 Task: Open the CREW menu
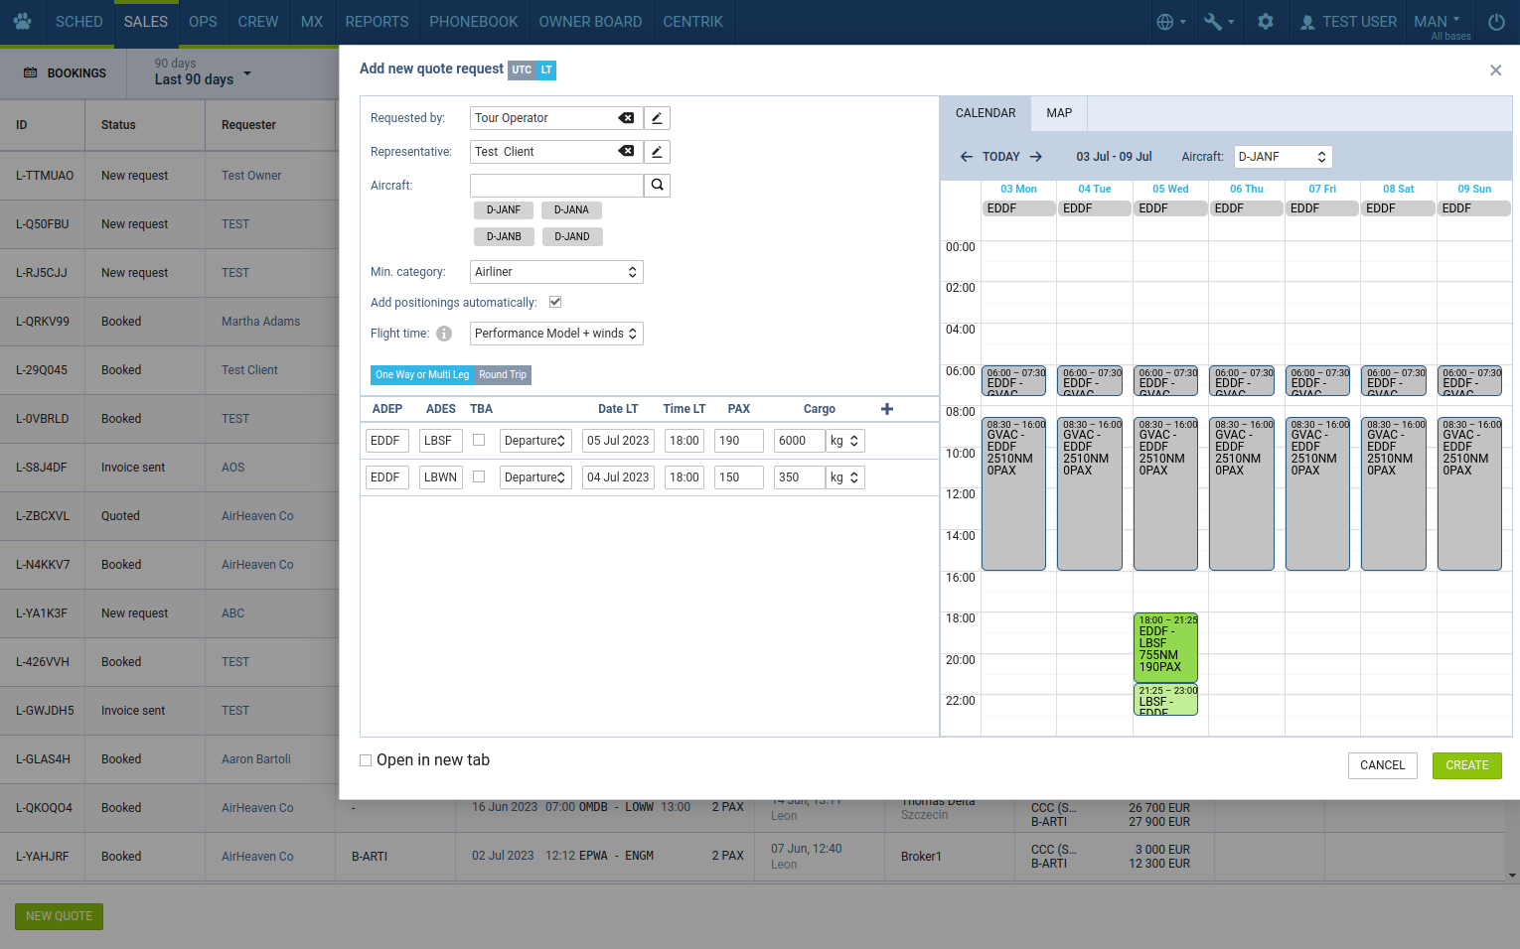pos(258,22)
